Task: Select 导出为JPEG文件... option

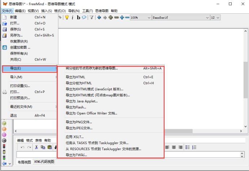Action: point(111,128)
